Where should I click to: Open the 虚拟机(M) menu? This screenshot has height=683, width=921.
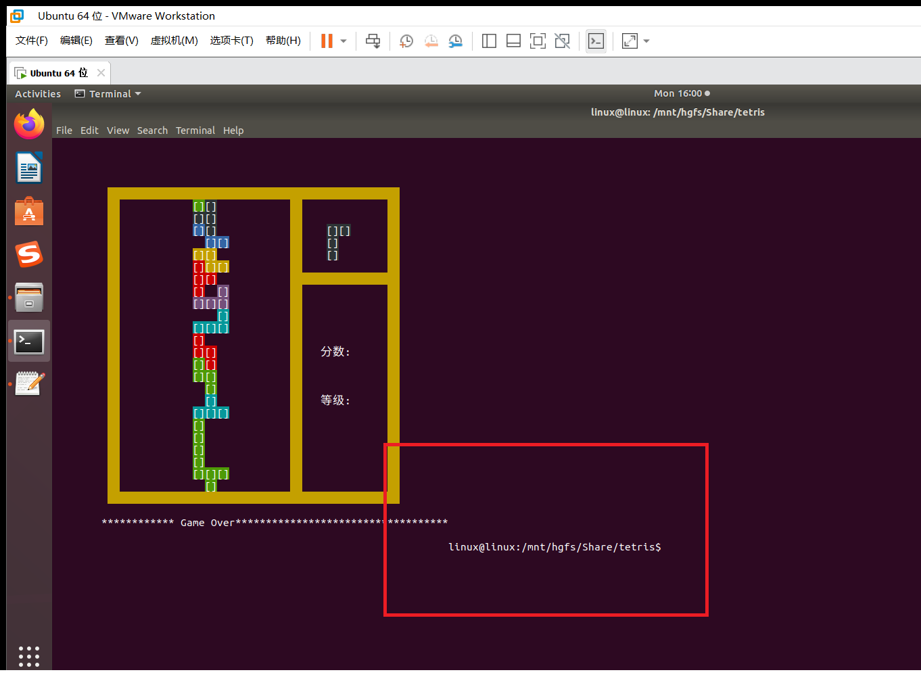pyautogui.click(x=174, y=41)
